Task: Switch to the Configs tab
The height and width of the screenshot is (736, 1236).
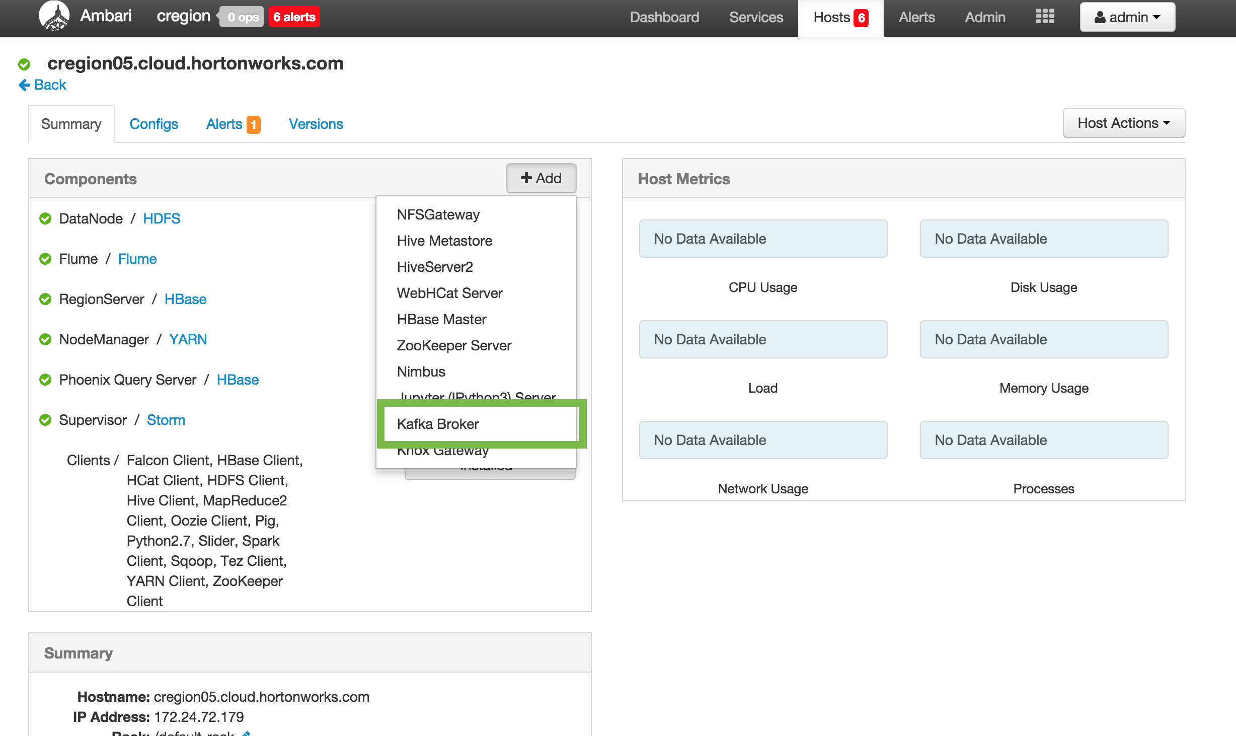Action: pos(153,124)
